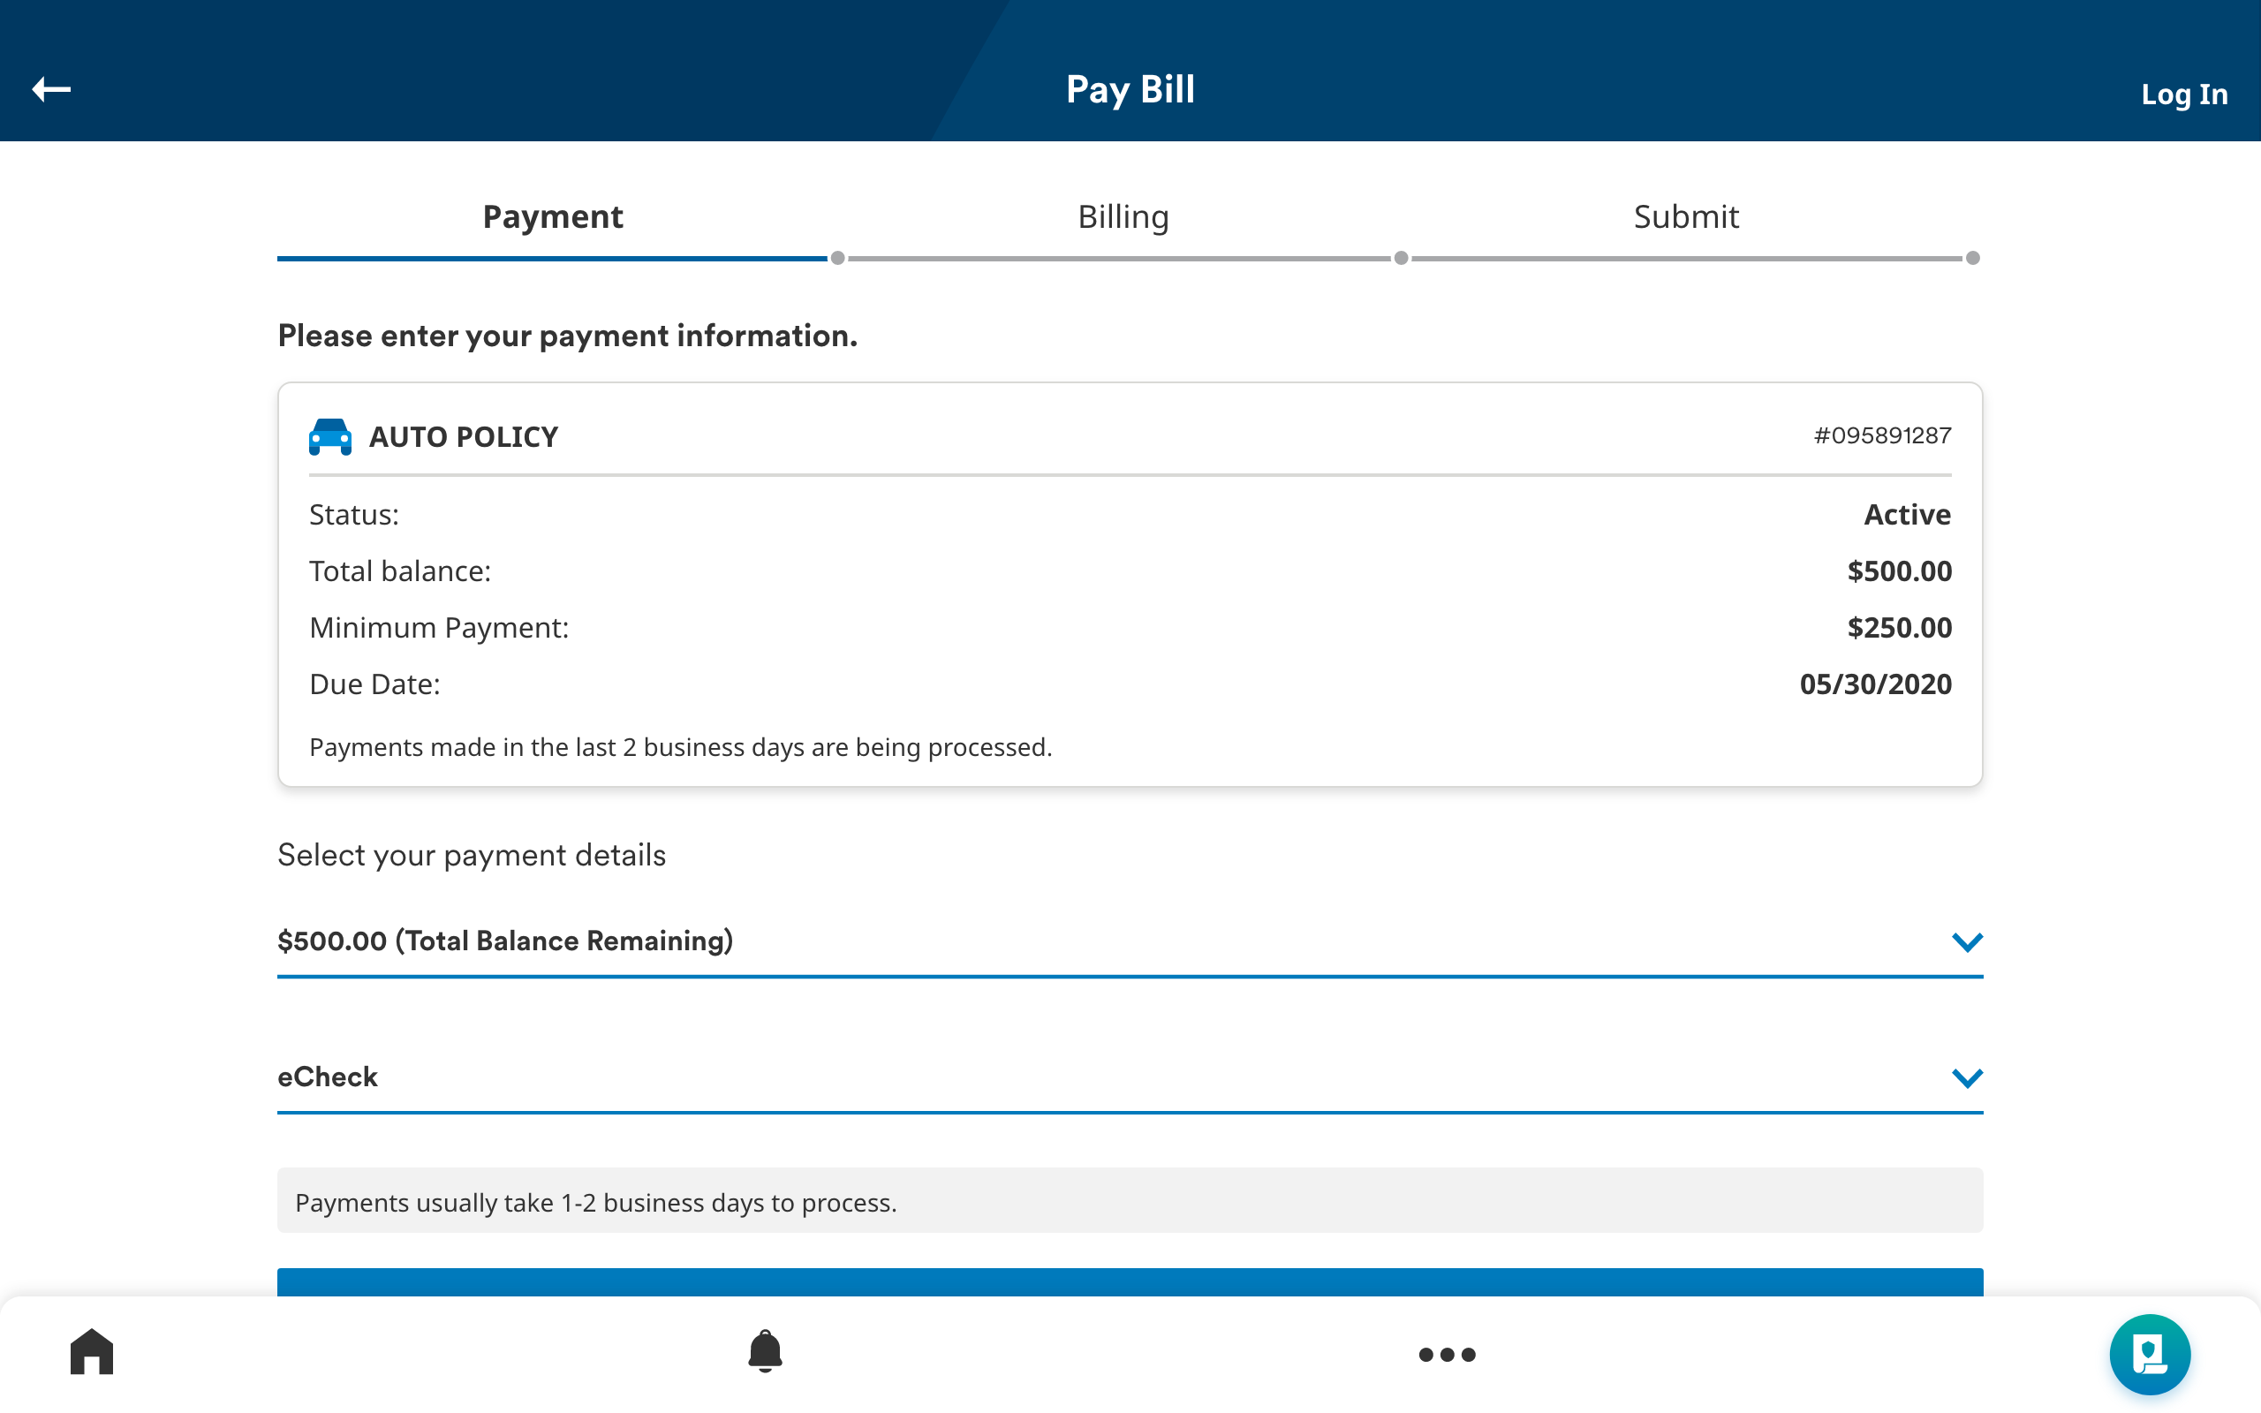Switch to the Submit step tab
Screen dimensions: 2261x1413
pos(1685,217)
